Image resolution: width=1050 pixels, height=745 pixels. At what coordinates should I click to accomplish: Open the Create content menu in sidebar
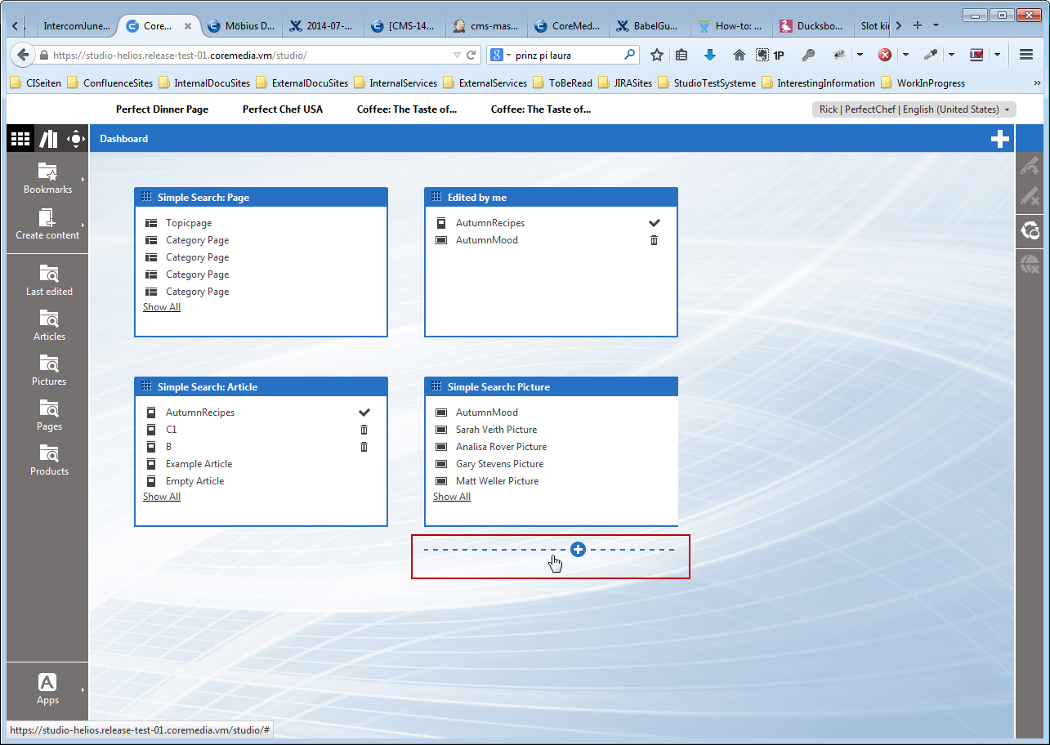(x=48, y=224)
